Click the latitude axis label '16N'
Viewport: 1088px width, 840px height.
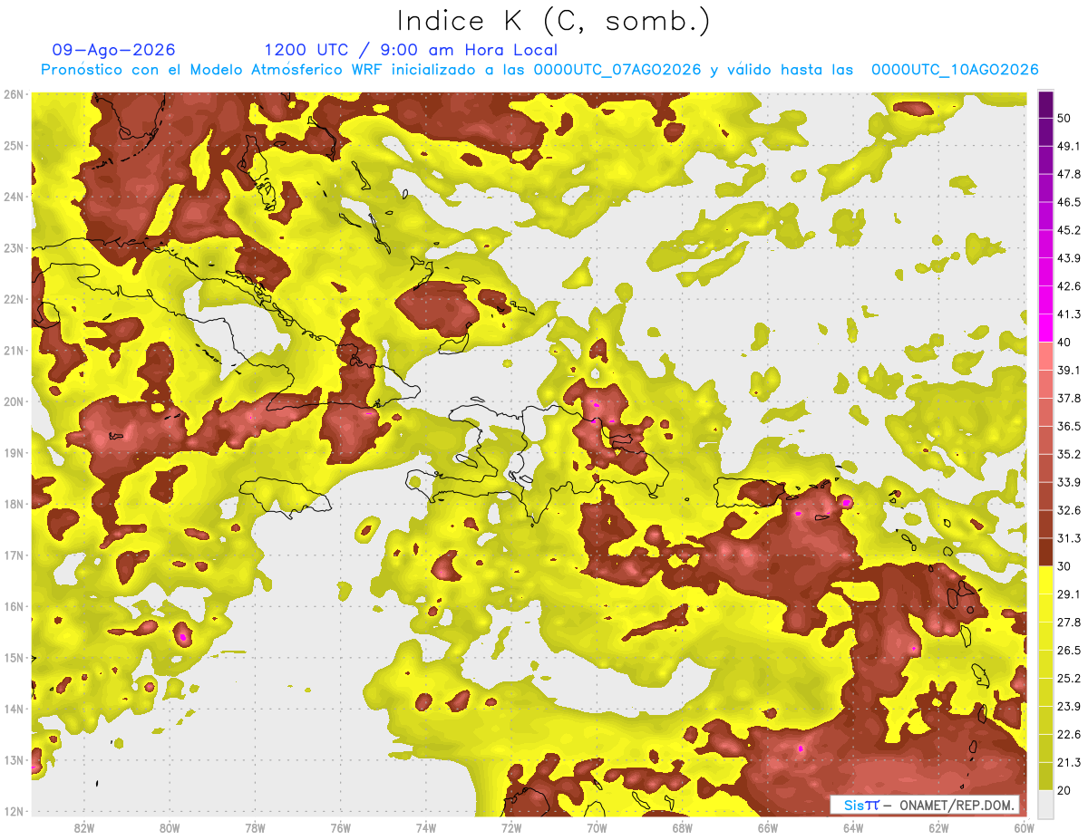(x=14, y=606)
